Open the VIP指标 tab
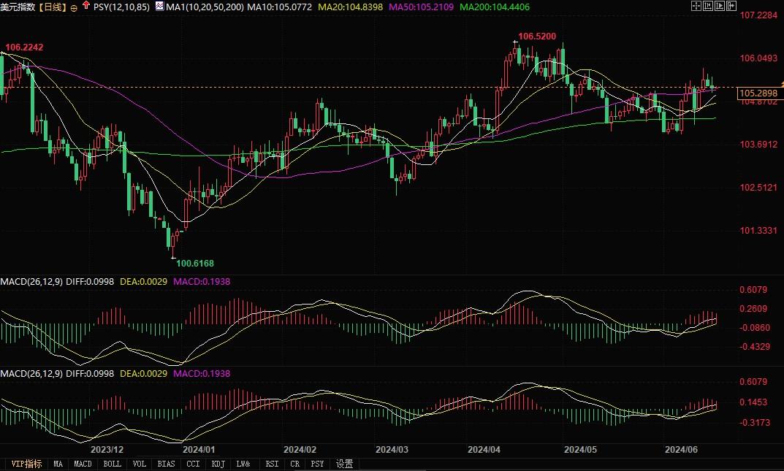Screen dimensions: 784x471 (x=26, y=464)
